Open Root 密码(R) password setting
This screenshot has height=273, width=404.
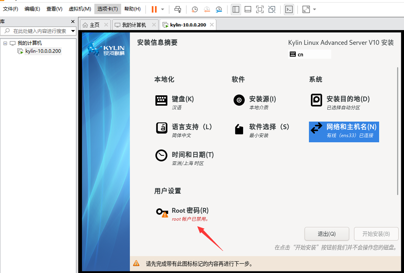183,214
